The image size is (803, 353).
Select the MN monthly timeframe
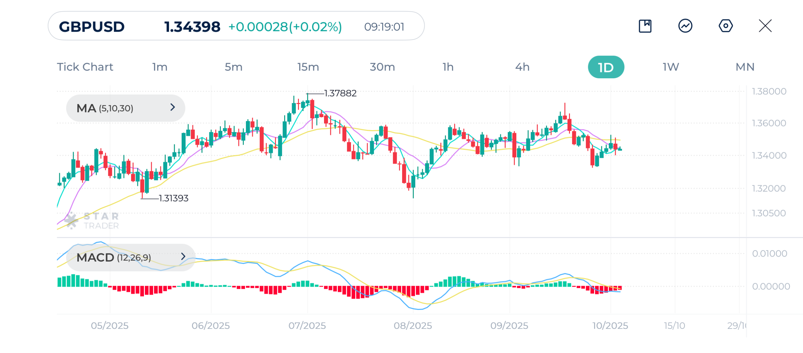(745, 67)
